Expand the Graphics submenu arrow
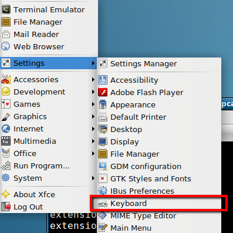Image resolution: width=233 pixels, height=233 pixels. 93,116
